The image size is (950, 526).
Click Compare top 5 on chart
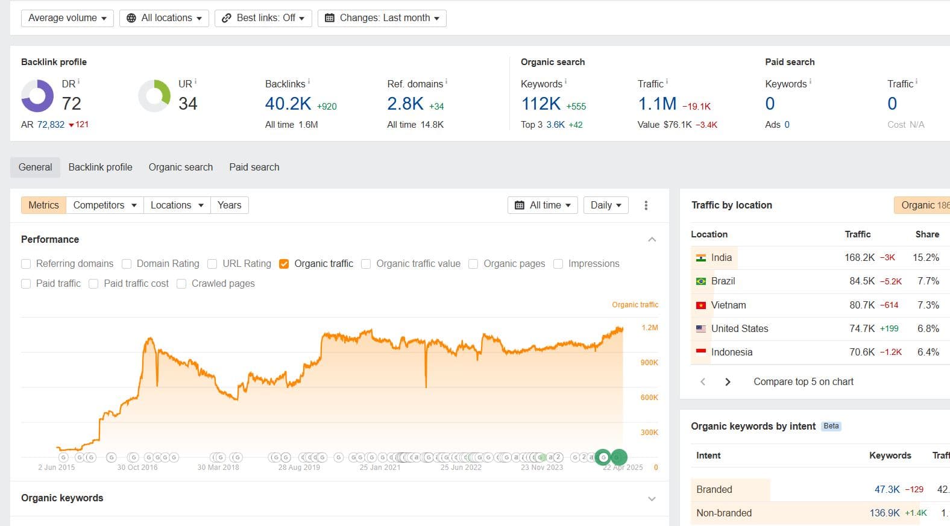pos(803,382)
